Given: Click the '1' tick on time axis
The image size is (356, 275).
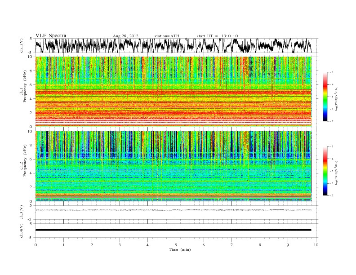Looking at the screenshot, I should pos(63,245).
